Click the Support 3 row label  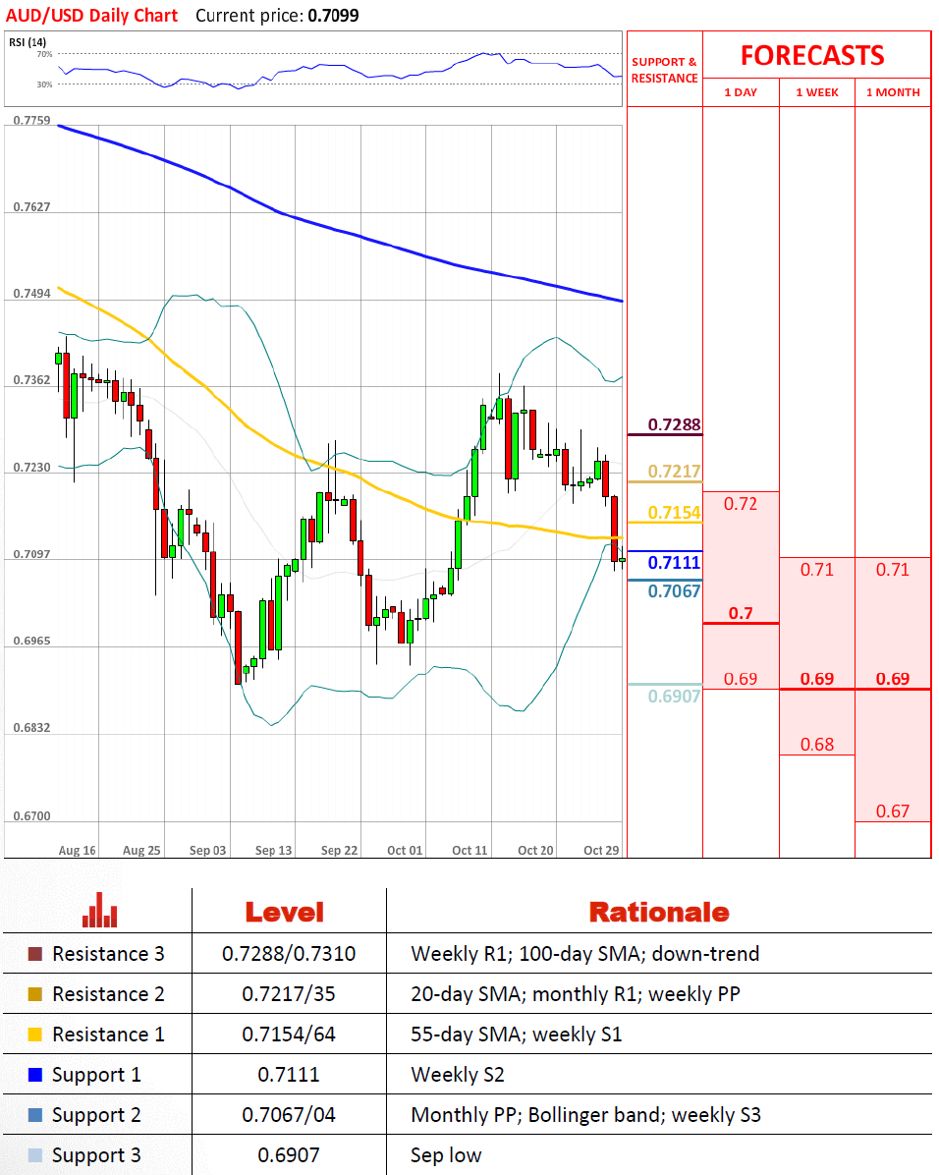[x=96, y=1156]
